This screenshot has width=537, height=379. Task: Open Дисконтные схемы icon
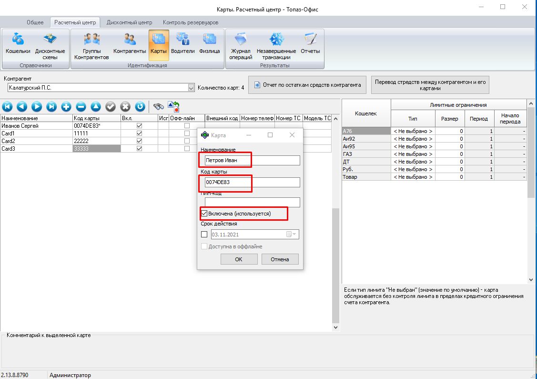50,46
